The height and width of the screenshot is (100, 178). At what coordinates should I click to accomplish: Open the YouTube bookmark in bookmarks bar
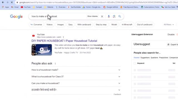pyautogui.click(x=26, y=7)
